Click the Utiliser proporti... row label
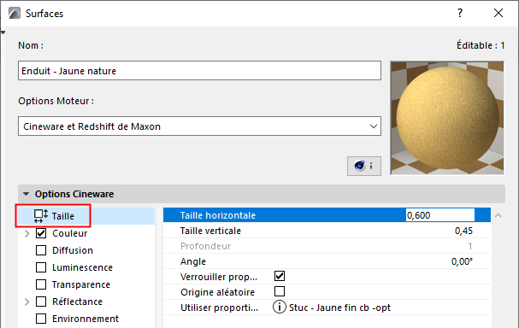 coord(219,307)
